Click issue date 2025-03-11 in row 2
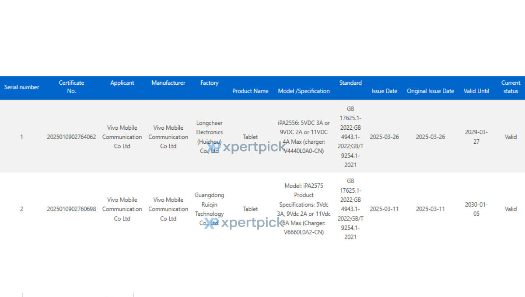Image resolution: width=525 pixels, height=297 pixels. (385, 209)
